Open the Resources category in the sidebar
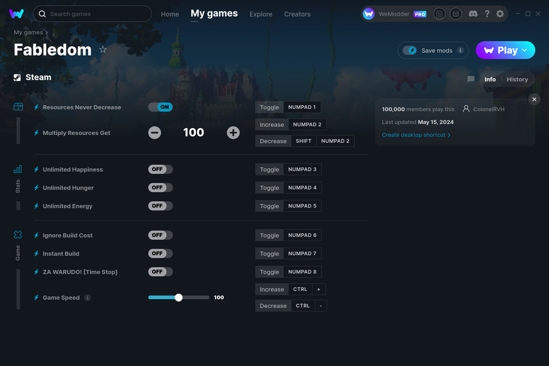549x366 pixels. [x=18, y=106]
